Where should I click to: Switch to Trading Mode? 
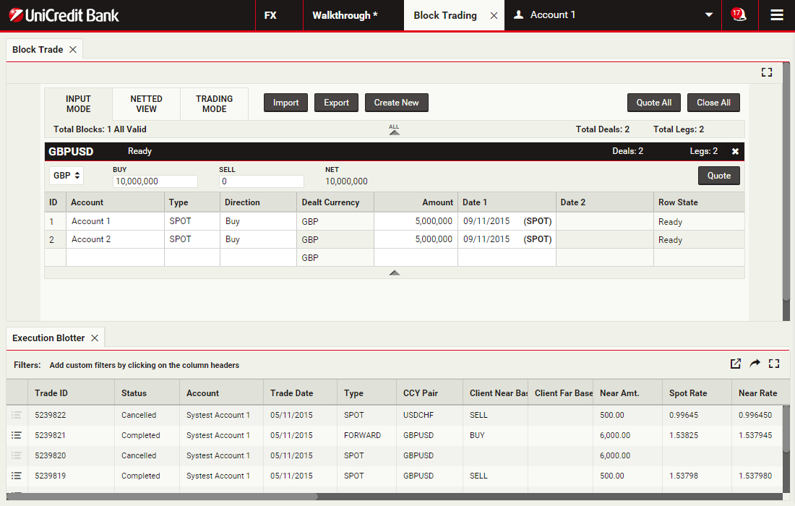click(214, 104)
